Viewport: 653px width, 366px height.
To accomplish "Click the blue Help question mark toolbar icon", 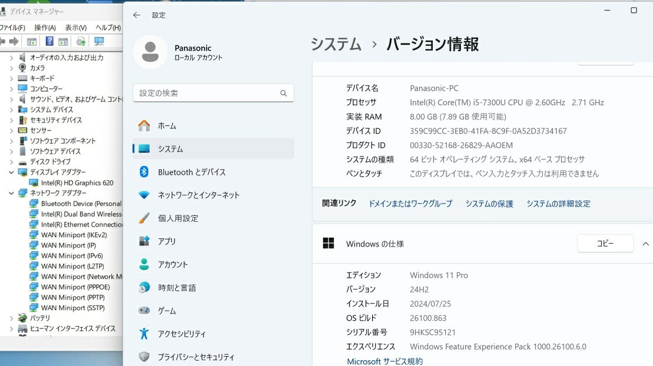I will [x=49, y=41].
